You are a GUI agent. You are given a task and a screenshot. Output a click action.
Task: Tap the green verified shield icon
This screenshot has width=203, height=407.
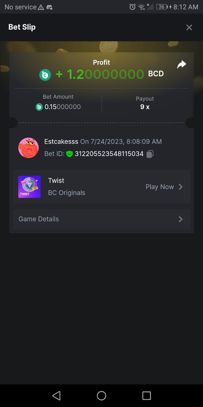[x=70, y=154]
